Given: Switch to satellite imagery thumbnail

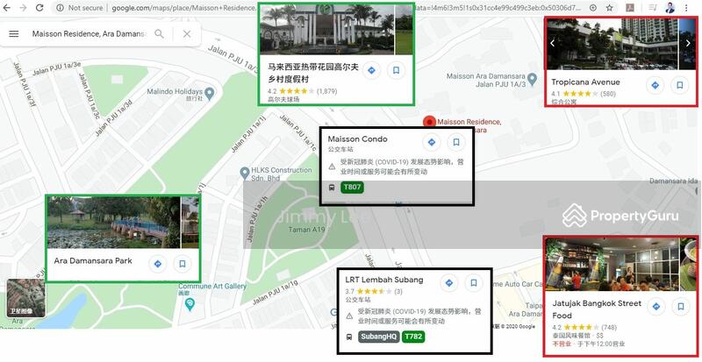Looking at the screenshot, I should [x=26, y=298].
